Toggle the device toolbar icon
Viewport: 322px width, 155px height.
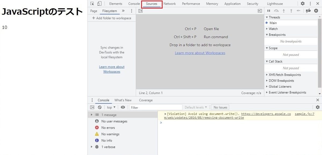pos(100,4)
